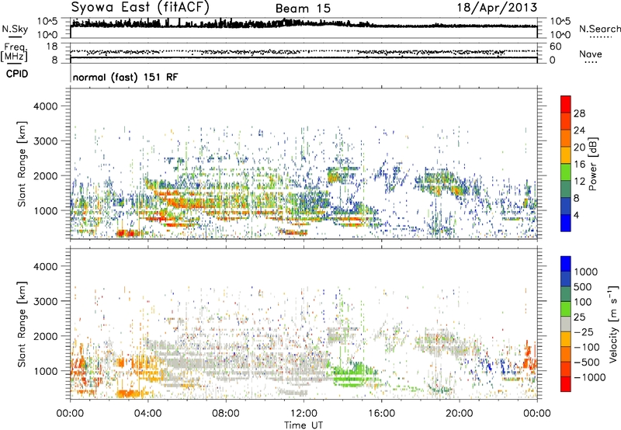Click the '4000' tick on the power panel range axis
The width and height of the screenshot is (621, 430).
[x=46, y=106]
